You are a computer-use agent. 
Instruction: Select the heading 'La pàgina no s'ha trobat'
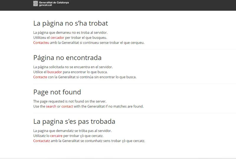(71, 23)
